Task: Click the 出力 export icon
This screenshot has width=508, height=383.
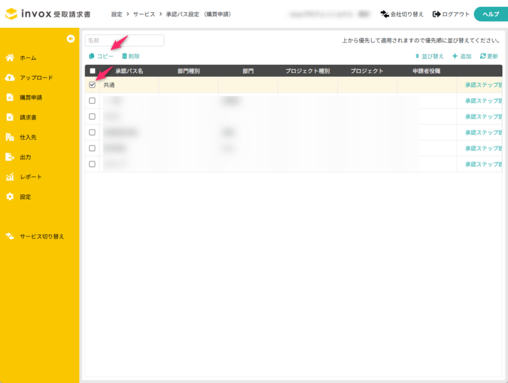Action: click(x=10, y=157)
